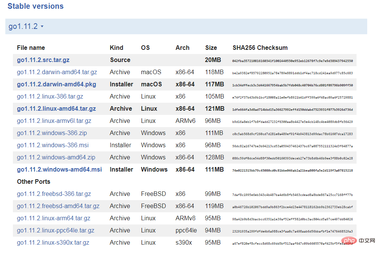The height and width of the screenshot is (253, 379).
Task: Download go1.11.2.windows-amd64.zip archive
Action: (x=56, y=157)
